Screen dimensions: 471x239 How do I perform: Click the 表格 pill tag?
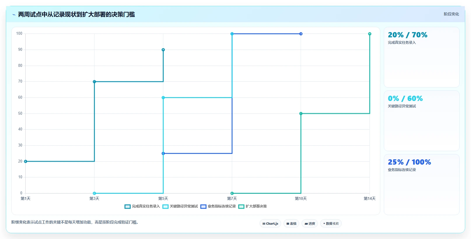(291, 224)
